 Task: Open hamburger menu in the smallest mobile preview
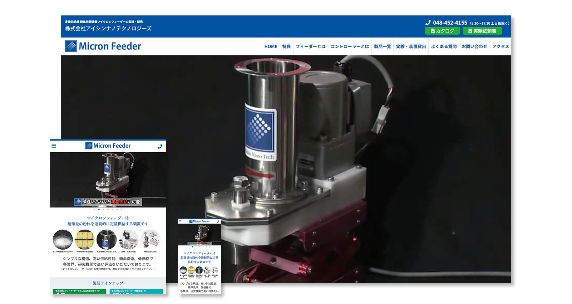pos(180,221)
